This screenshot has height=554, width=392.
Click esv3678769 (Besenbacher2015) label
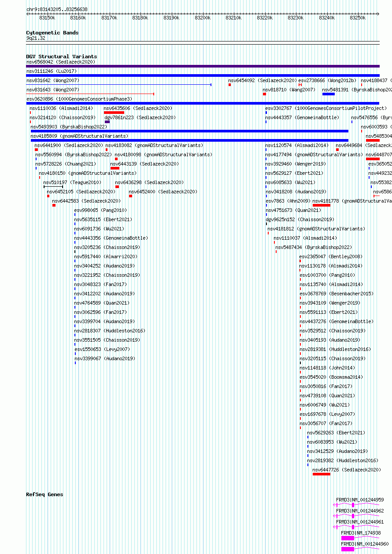pyautogui.click(x=337, y=294)
